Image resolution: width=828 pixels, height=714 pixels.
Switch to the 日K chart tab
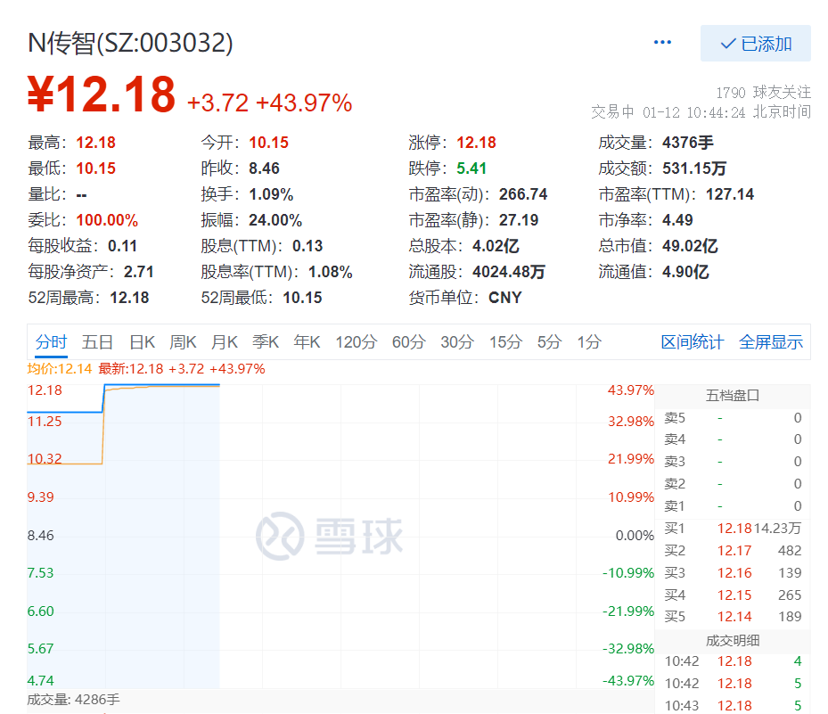(143, 342)
